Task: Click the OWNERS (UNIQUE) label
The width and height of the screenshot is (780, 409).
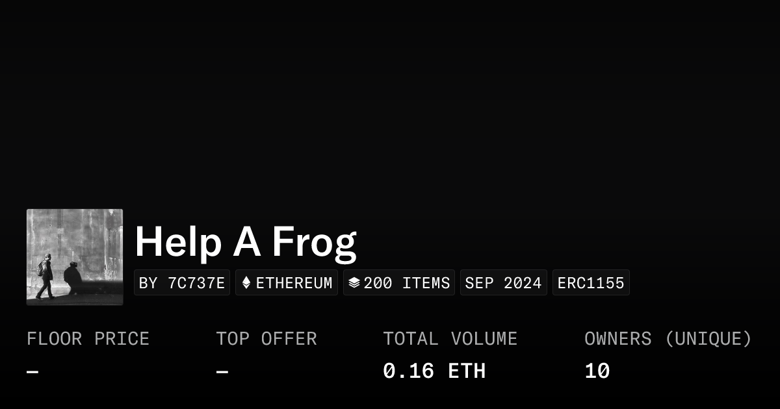Action: 668,339
